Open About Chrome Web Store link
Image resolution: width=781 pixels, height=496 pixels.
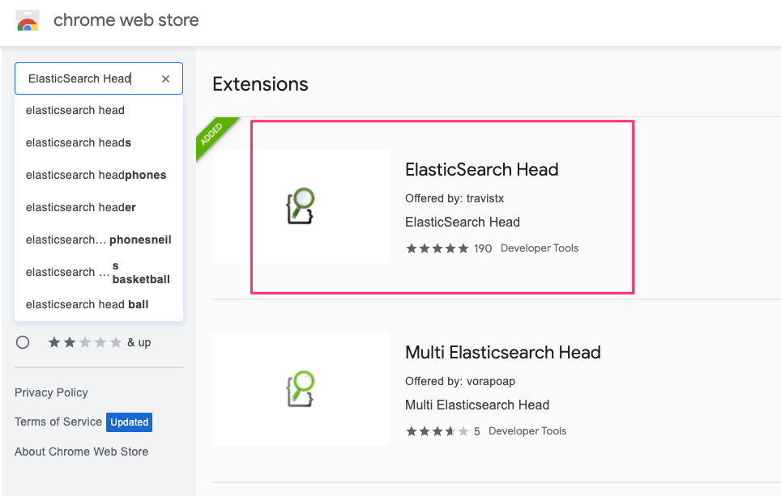(x=81, y=451)
